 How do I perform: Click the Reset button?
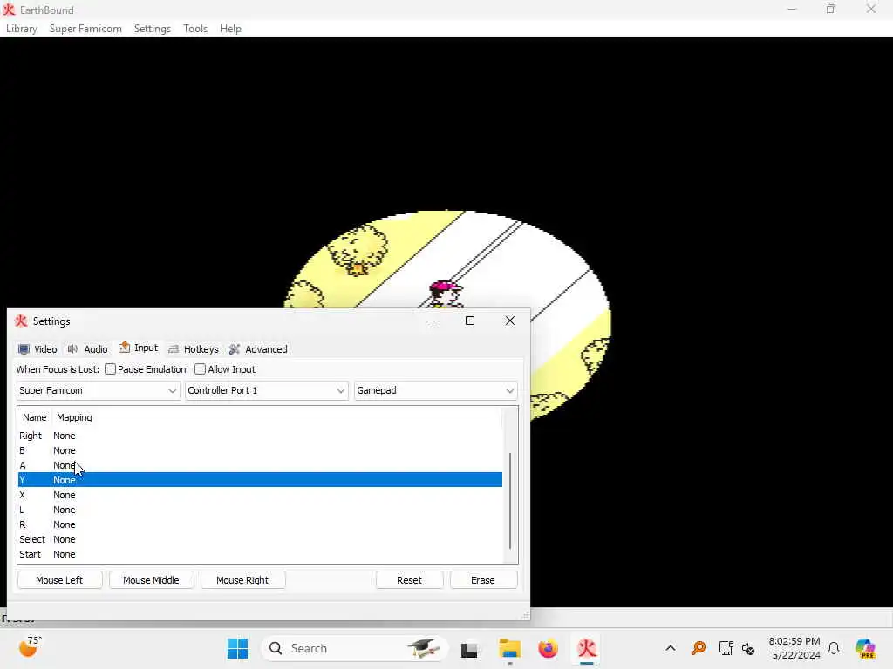coord(410,579)
